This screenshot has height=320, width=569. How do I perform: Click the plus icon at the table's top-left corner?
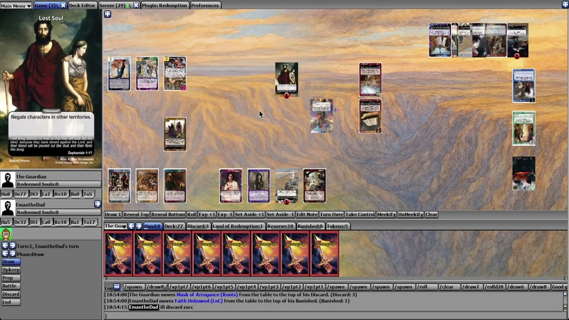[x=108, y=14]
